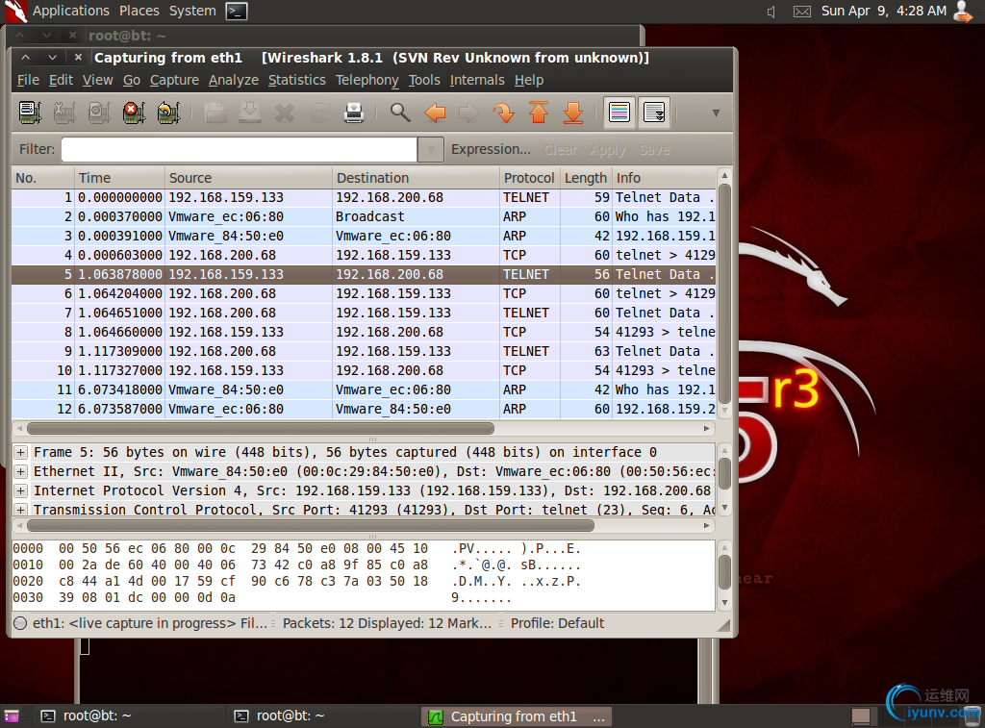Open the Places menu in top panel

139,11
